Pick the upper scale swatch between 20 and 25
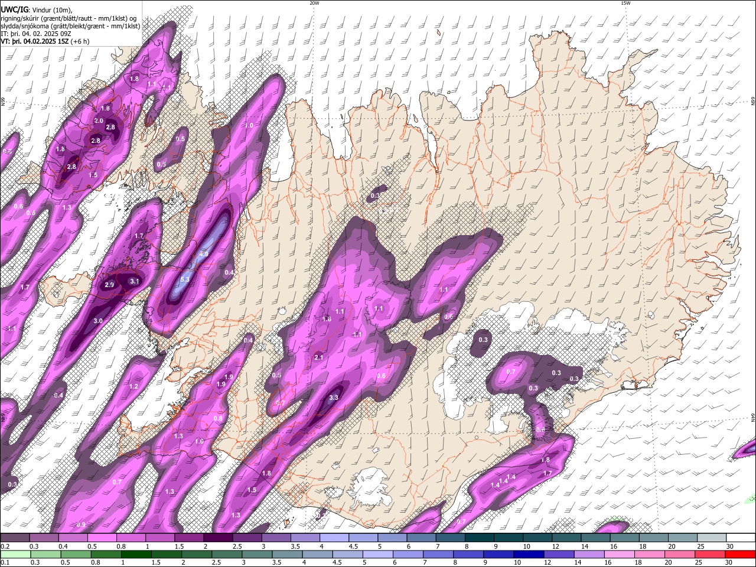This screenshot has width=756, height=567. point(683,538)
